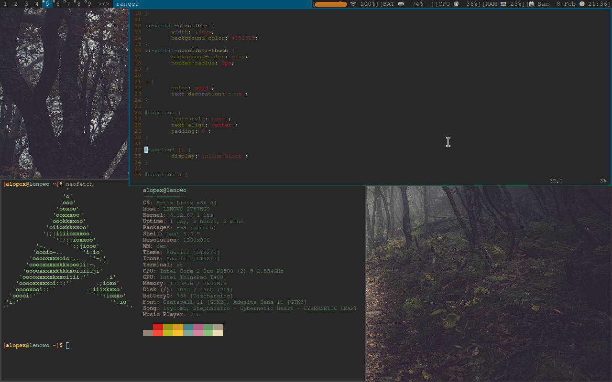Image resolution: width=612 pixels, height=382 pixels.
Task: Click the Wi-Fi icon in the status bar
Action: pos(353,4)
